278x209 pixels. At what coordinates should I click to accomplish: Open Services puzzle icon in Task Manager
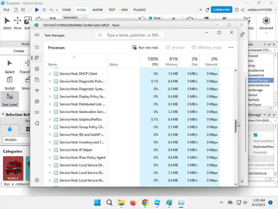coord(37,123)
